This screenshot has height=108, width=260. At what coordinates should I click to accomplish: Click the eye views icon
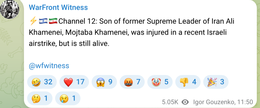[x=185, y=102]
